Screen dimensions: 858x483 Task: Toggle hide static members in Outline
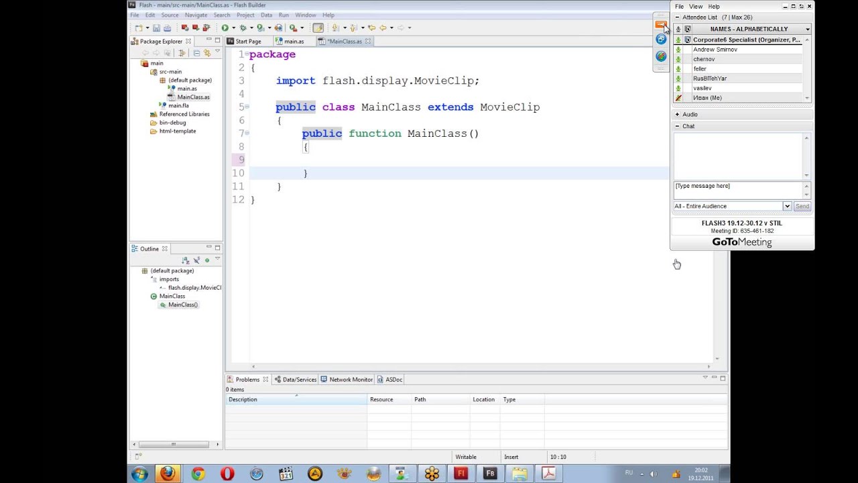point(196,260)
